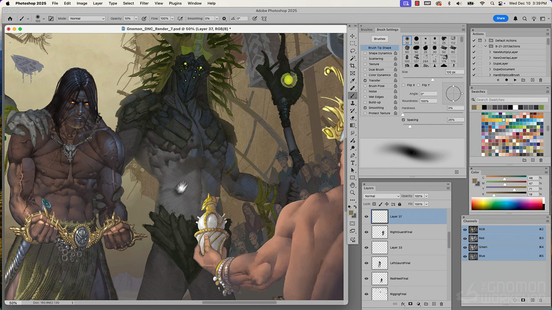Click the play action button in Actions panel
This screenshot has height=310, width=552.
point(515,80)
